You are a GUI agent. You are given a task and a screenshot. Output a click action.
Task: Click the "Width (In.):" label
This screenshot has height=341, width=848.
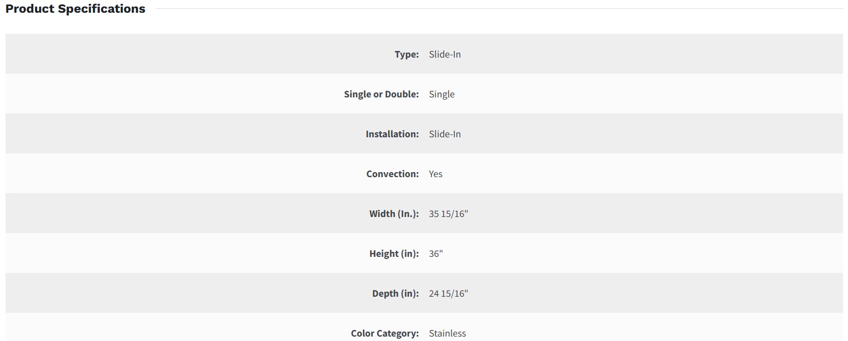(394, 214)
